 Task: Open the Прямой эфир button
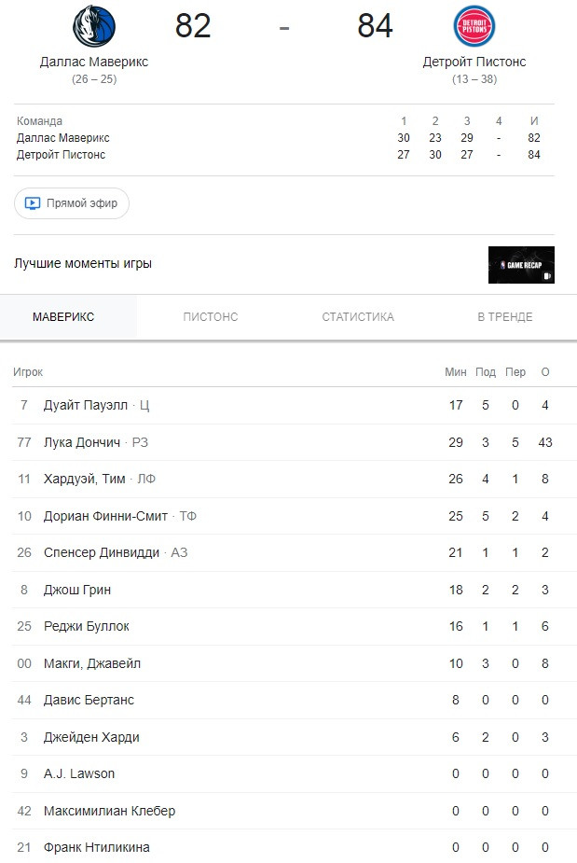point(72,203)
